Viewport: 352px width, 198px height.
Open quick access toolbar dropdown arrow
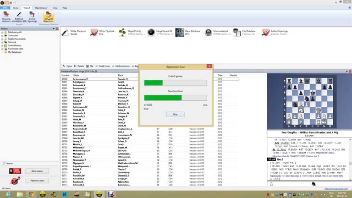(14, 3)
